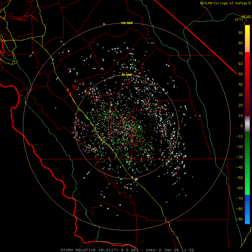Click the "KHNX" station identifier in the caption
This screenshot has height=252, width=252.
pos(151,250)
